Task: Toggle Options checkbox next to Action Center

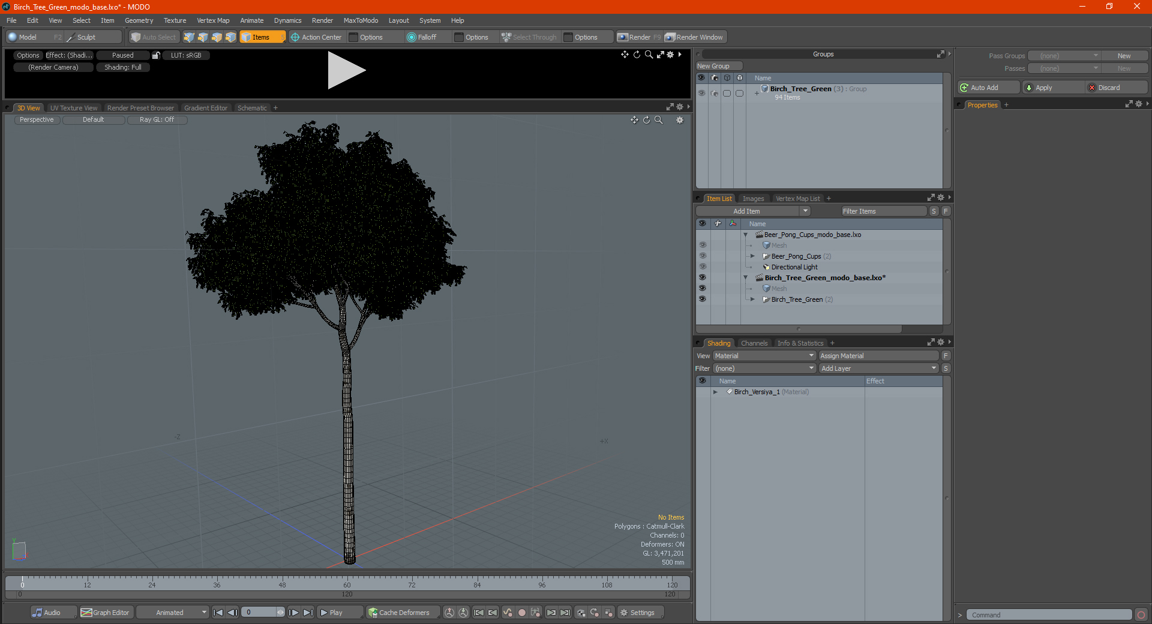Action: pos(353,37)
